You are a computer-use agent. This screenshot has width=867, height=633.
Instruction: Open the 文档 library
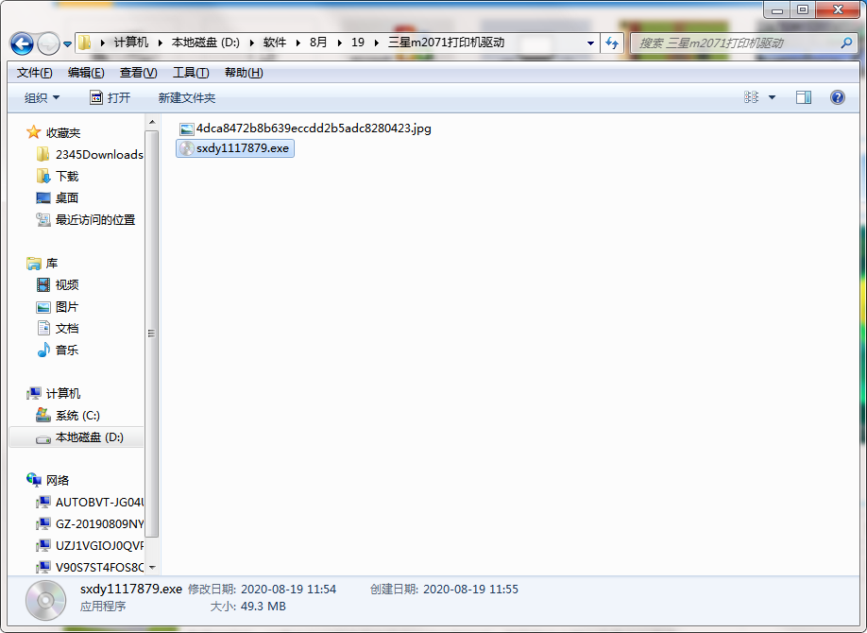(58, 328)
